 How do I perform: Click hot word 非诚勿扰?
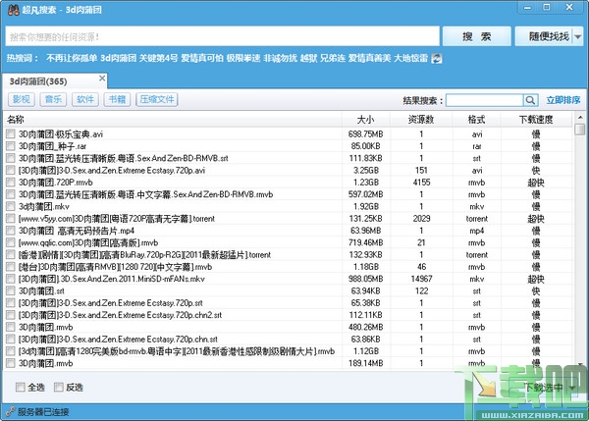[x=280, y=58]
